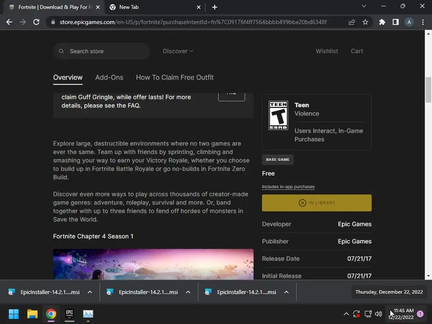Go back to previous page in Chrome
432x324 pixels.
point(9,22)
